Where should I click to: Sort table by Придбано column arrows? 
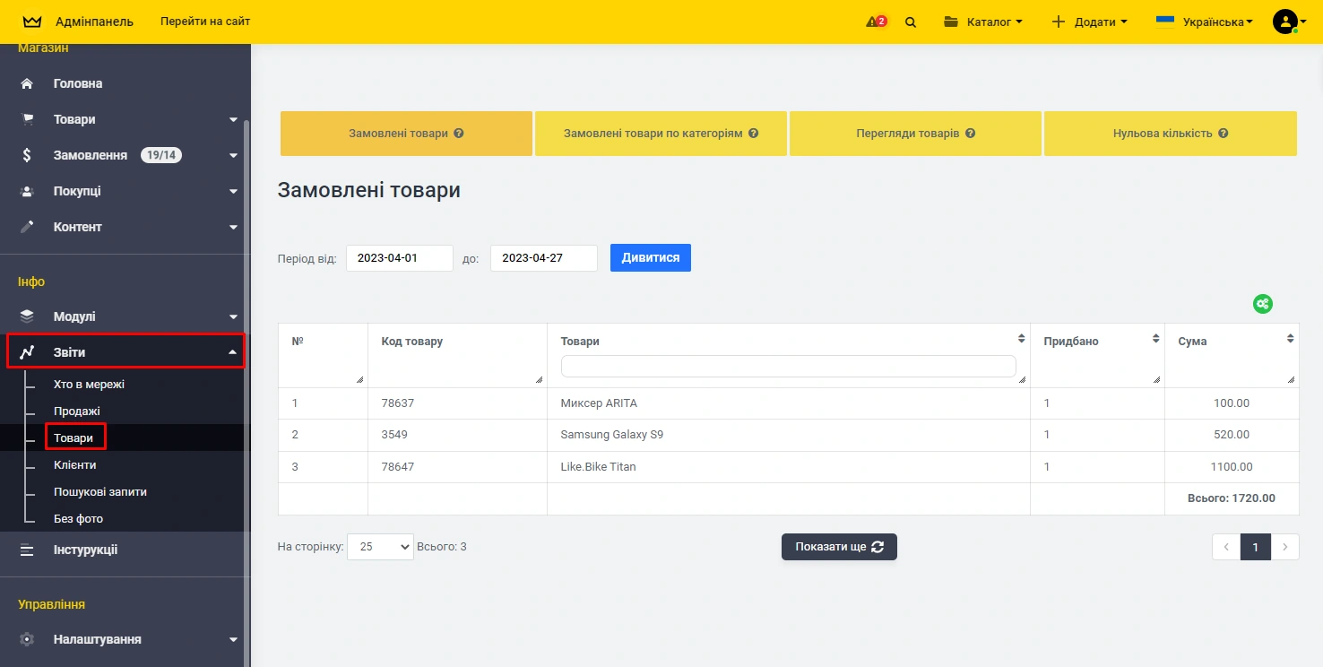(1155, 339)
